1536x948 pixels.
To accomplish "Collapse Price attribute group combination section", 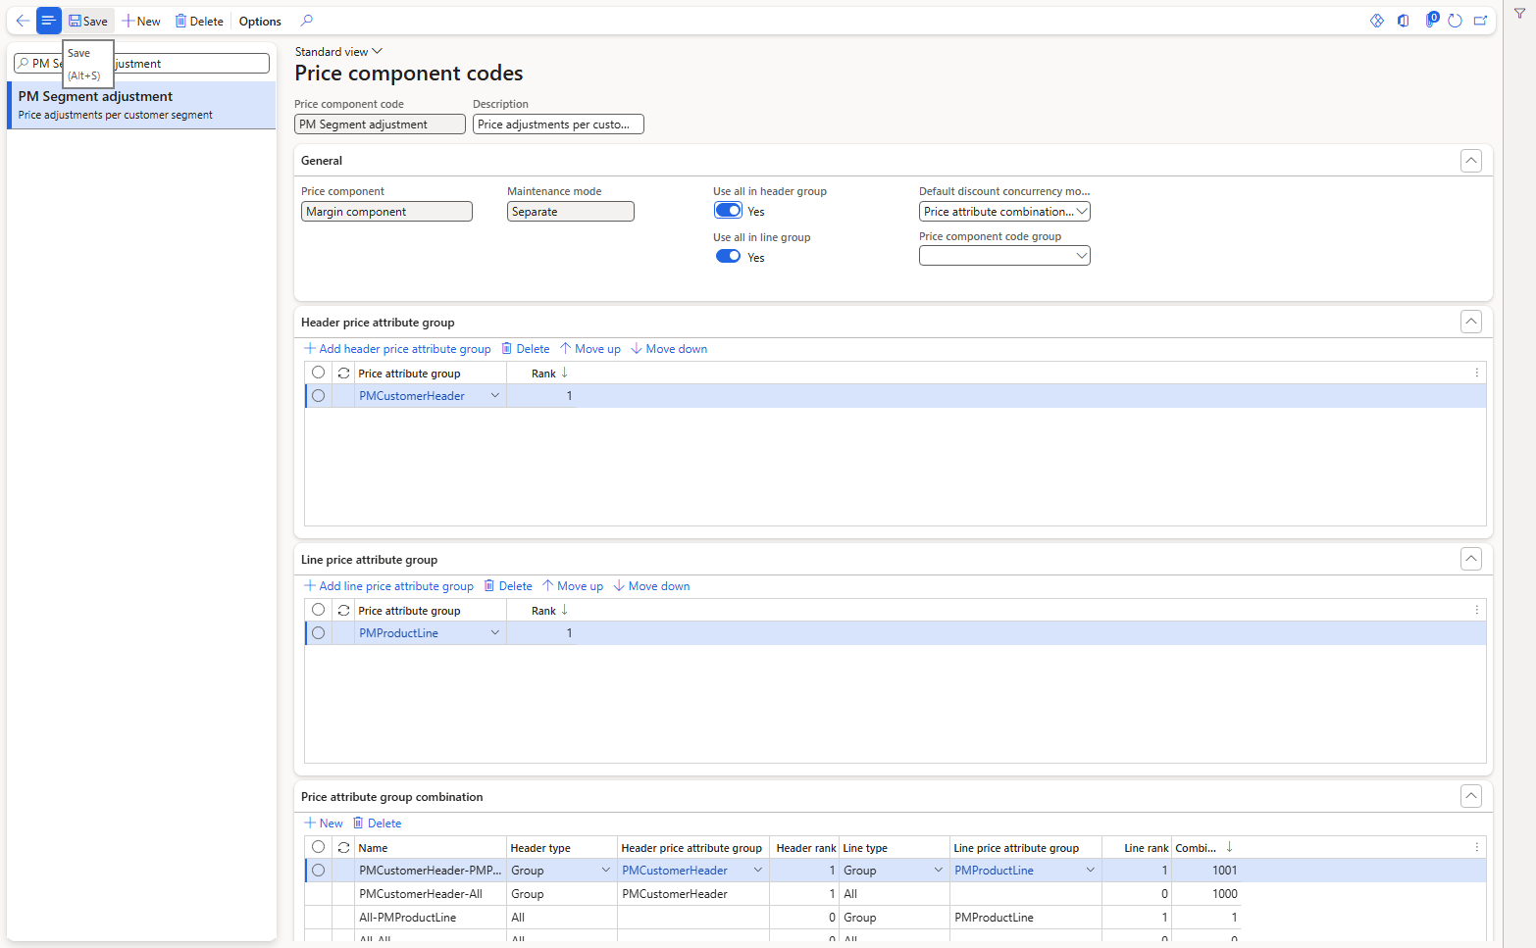I will [x=1471, y=796].
